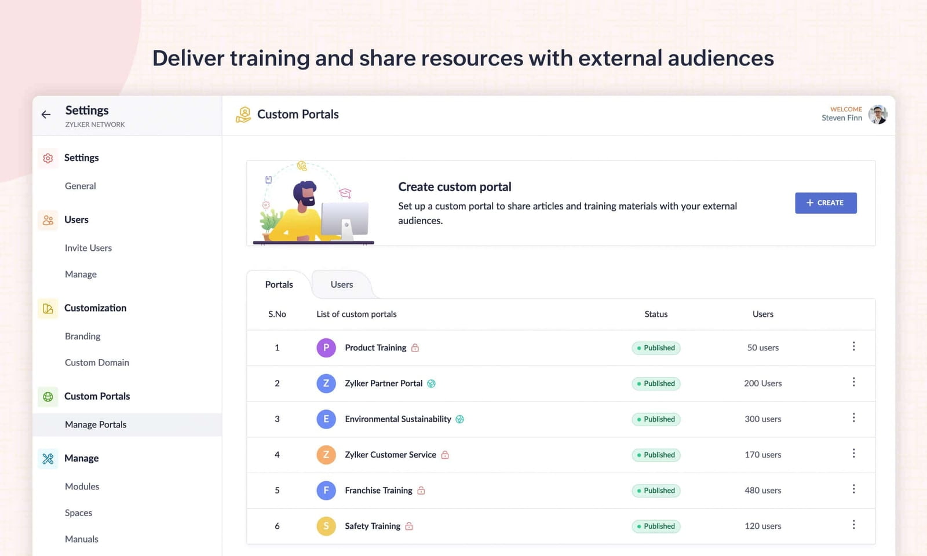The image size is (927, 556).
Task: Open the Franchise Training portal entry
Action: tap(378, 491)
